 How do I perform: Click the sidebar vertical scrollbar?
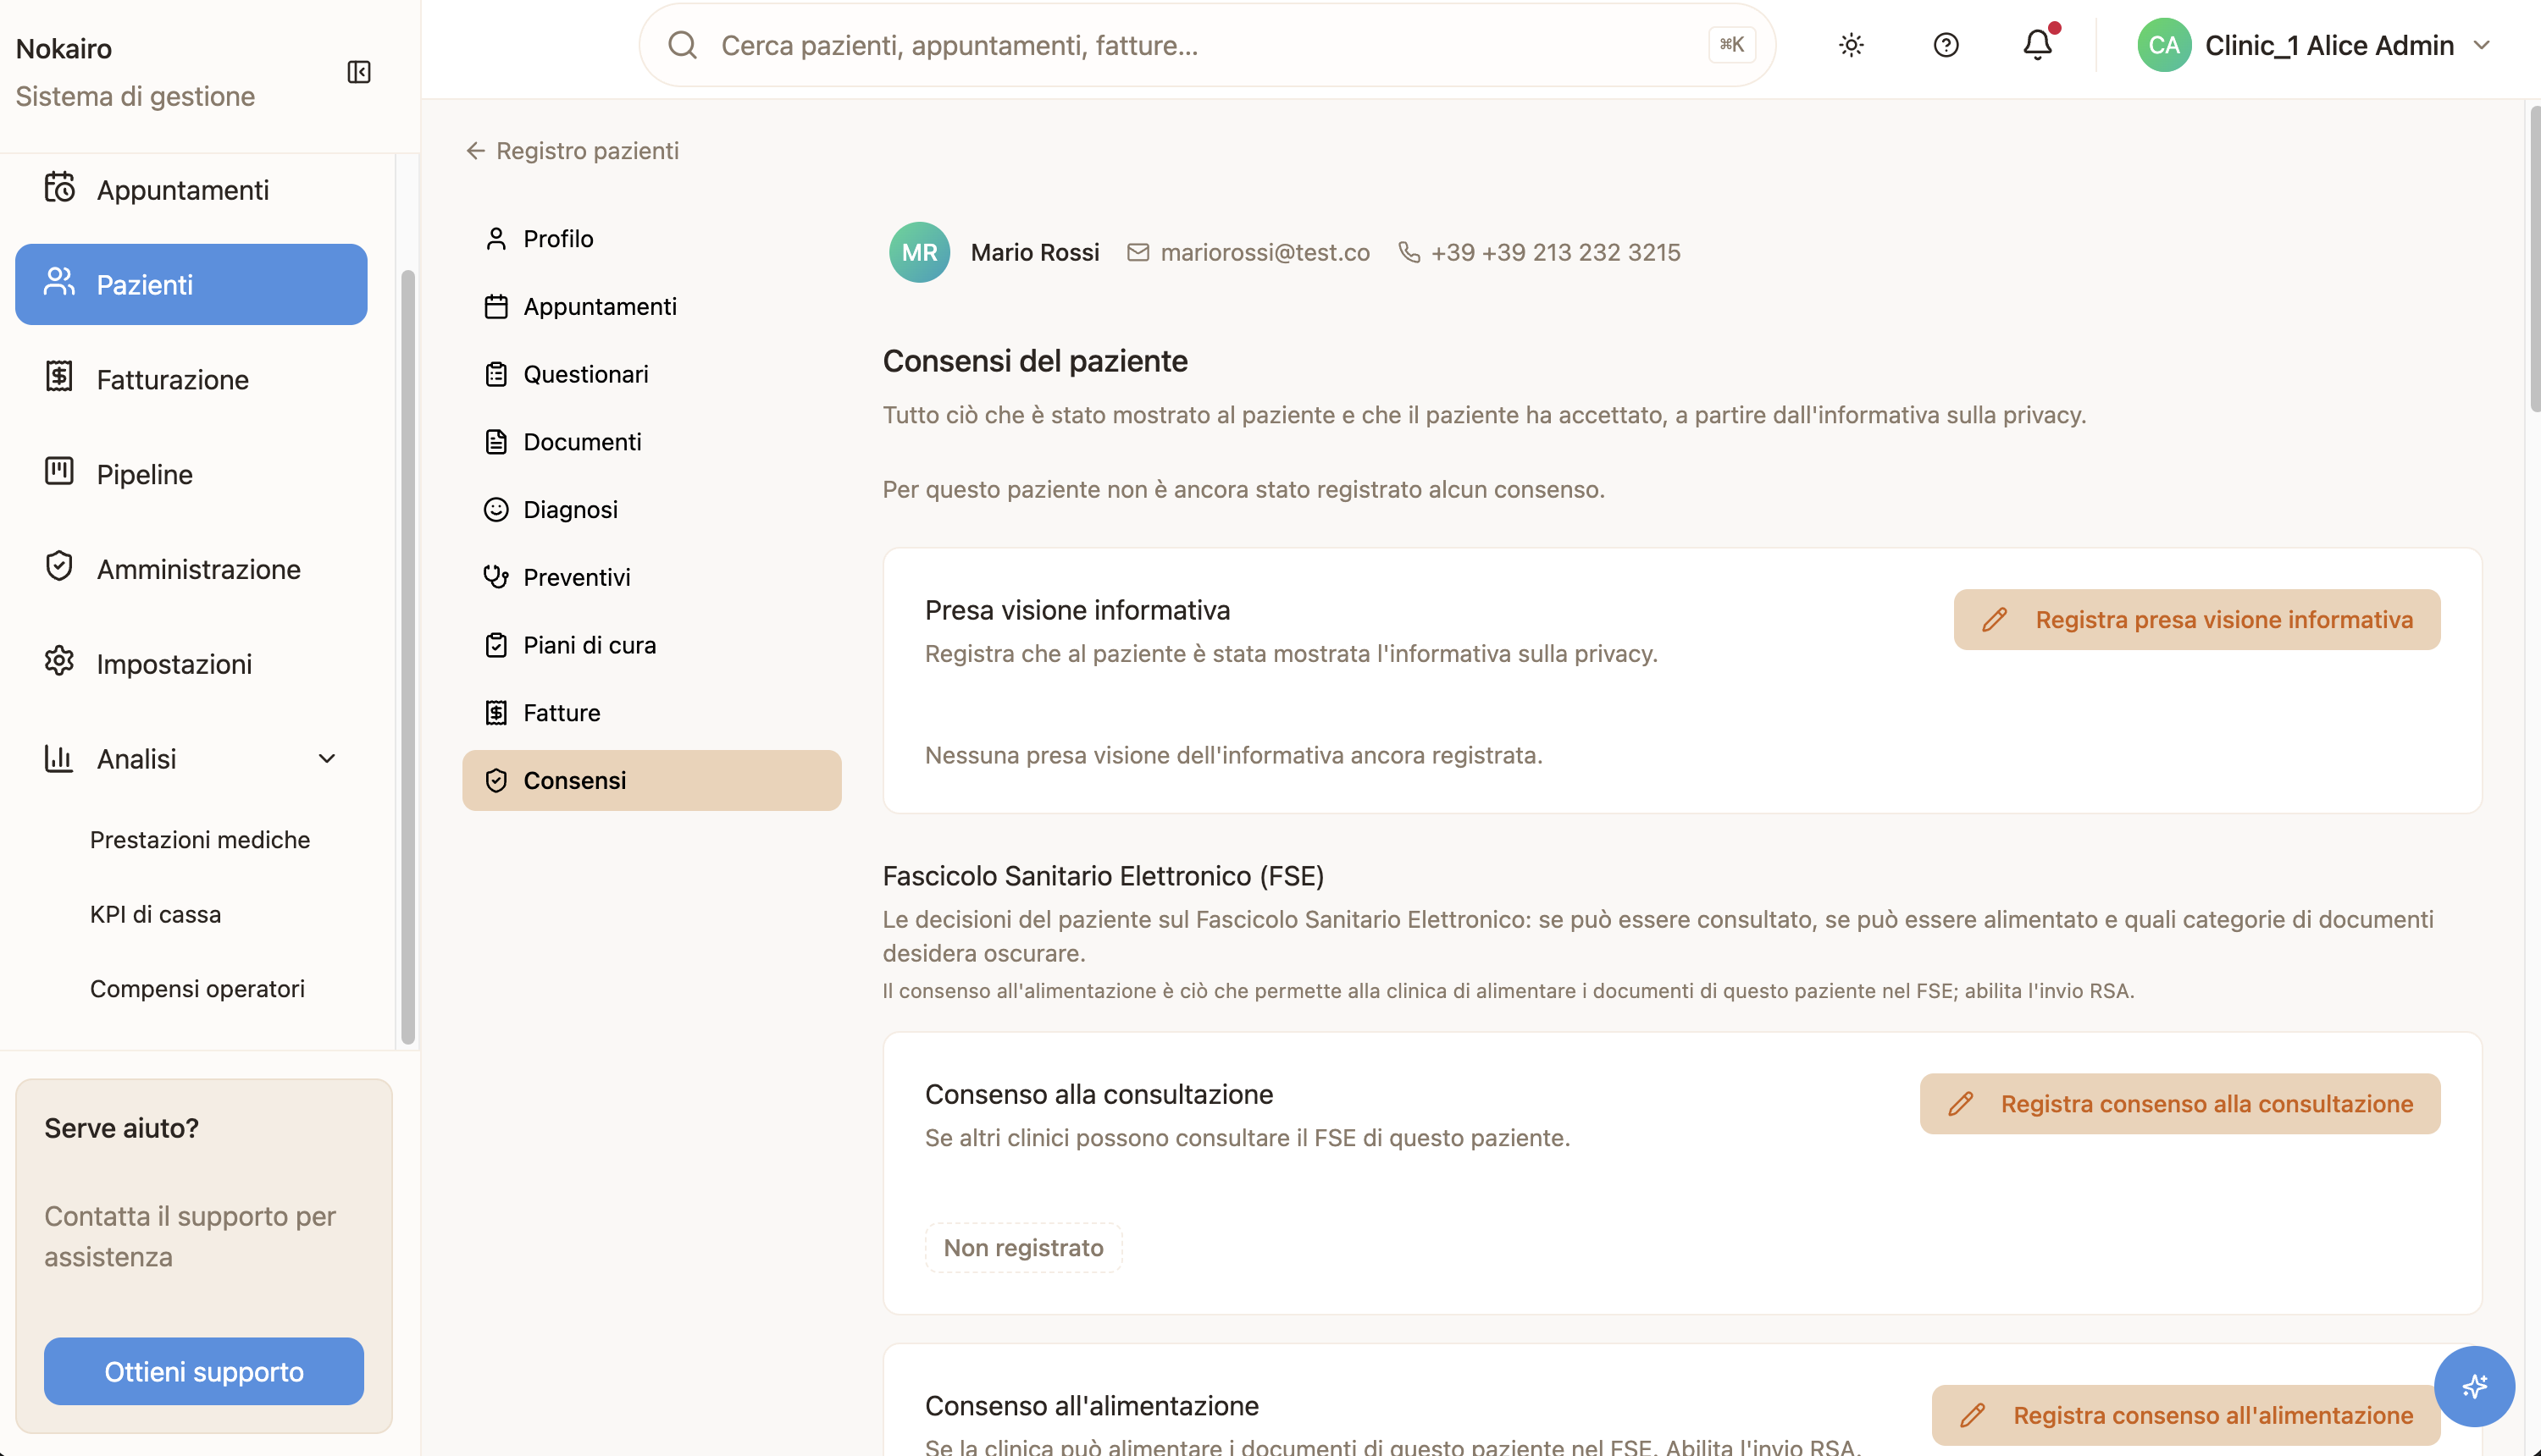point(407,657)
